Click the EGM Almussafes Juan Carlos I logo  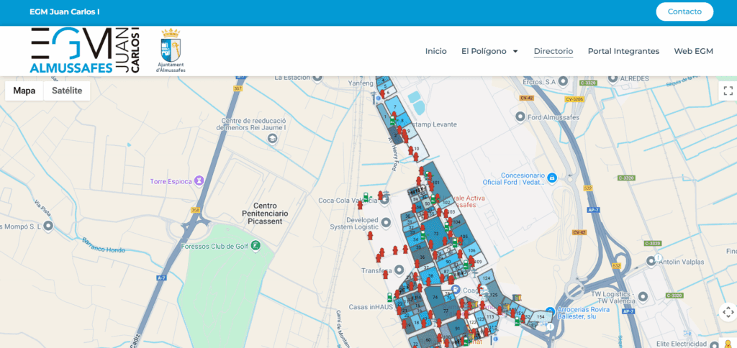tap(85, 50)
